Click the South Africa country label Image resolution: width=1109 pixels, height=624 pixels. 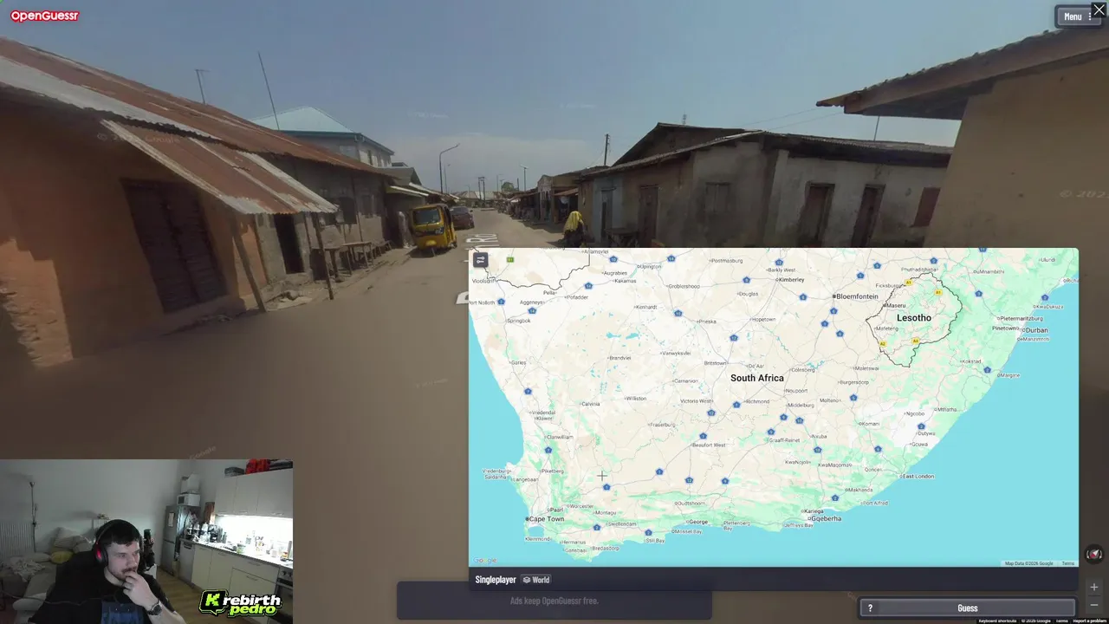point(756,378)
